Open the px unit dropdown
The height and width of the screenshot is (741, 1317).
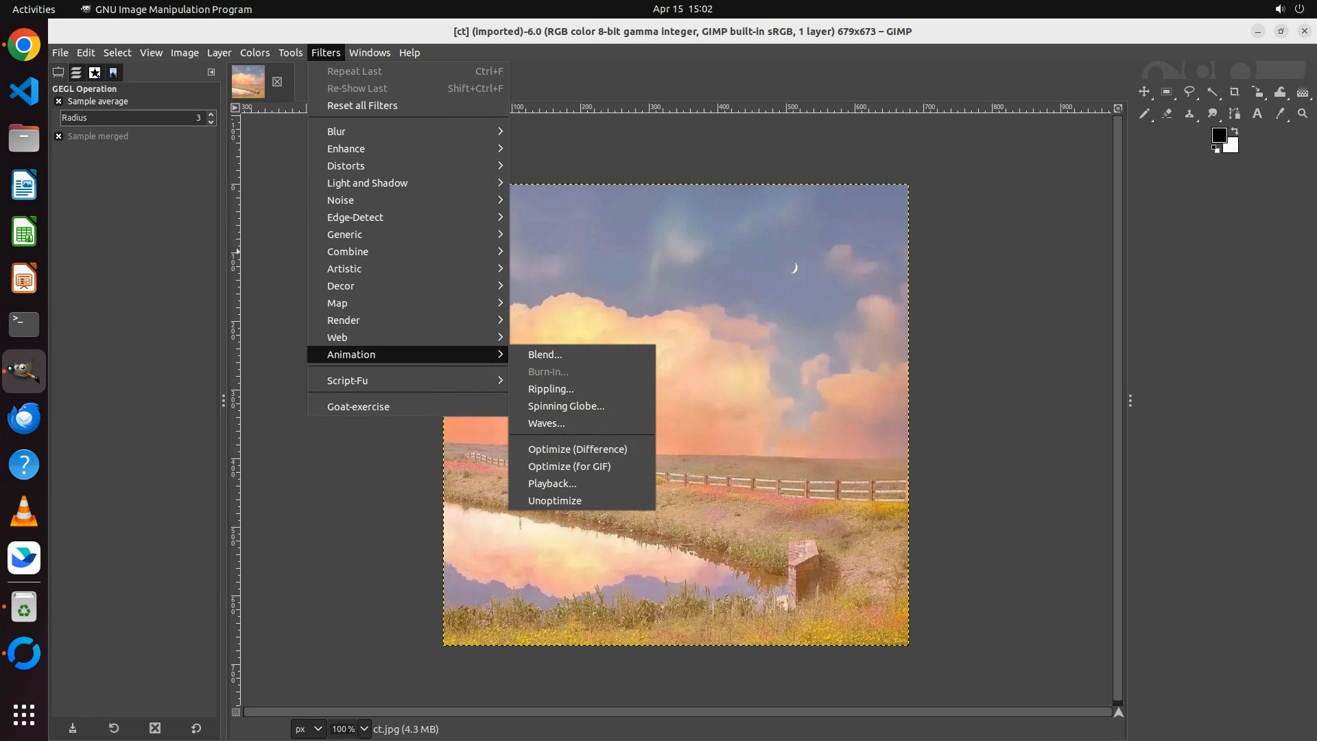coord(308,729)
